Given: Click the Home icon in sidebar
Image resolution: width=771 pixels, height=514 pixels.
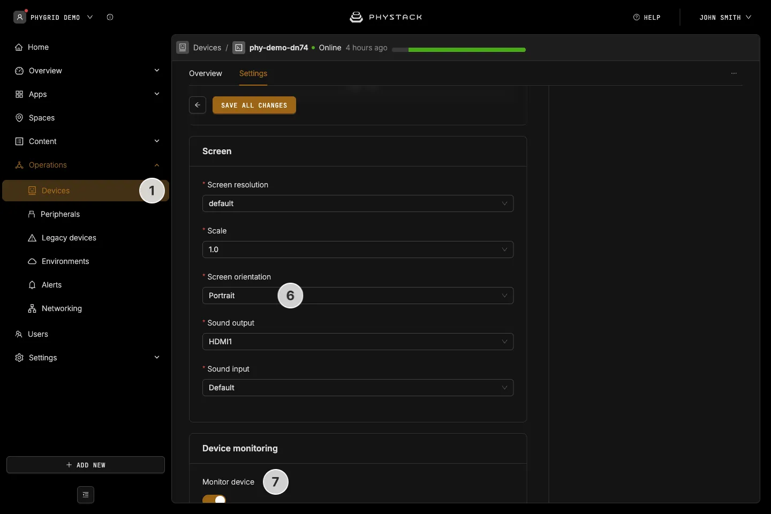Looking at the screenshot, I should [x=19, y=47].
